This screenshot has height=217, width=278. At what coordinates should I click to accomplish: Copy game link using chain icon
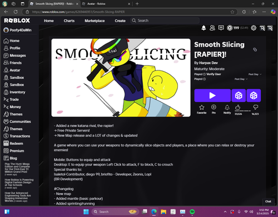pos(255,49)
